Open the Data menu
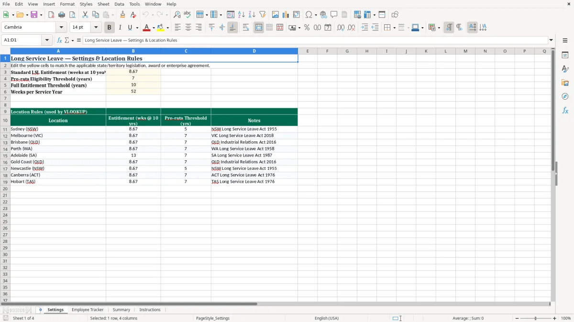The height and width of the screenshot is (322, 574). [119, 4]
